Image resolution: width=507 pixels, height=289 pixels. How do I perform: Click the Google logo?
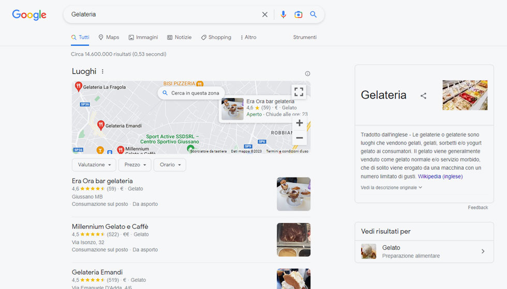[29, 14]
